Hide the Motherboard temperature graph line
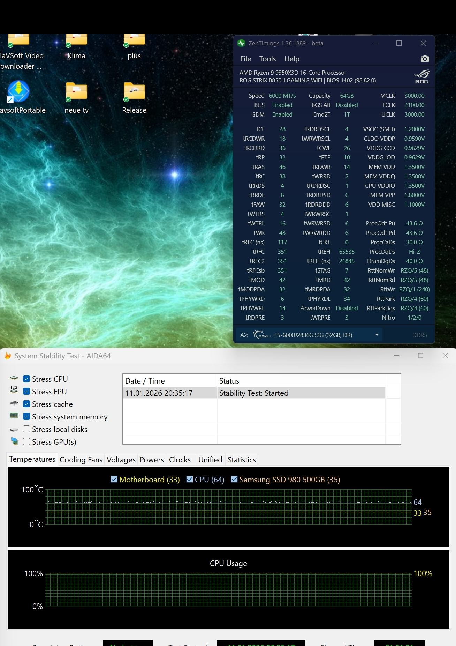 click(x=114, y=479)
